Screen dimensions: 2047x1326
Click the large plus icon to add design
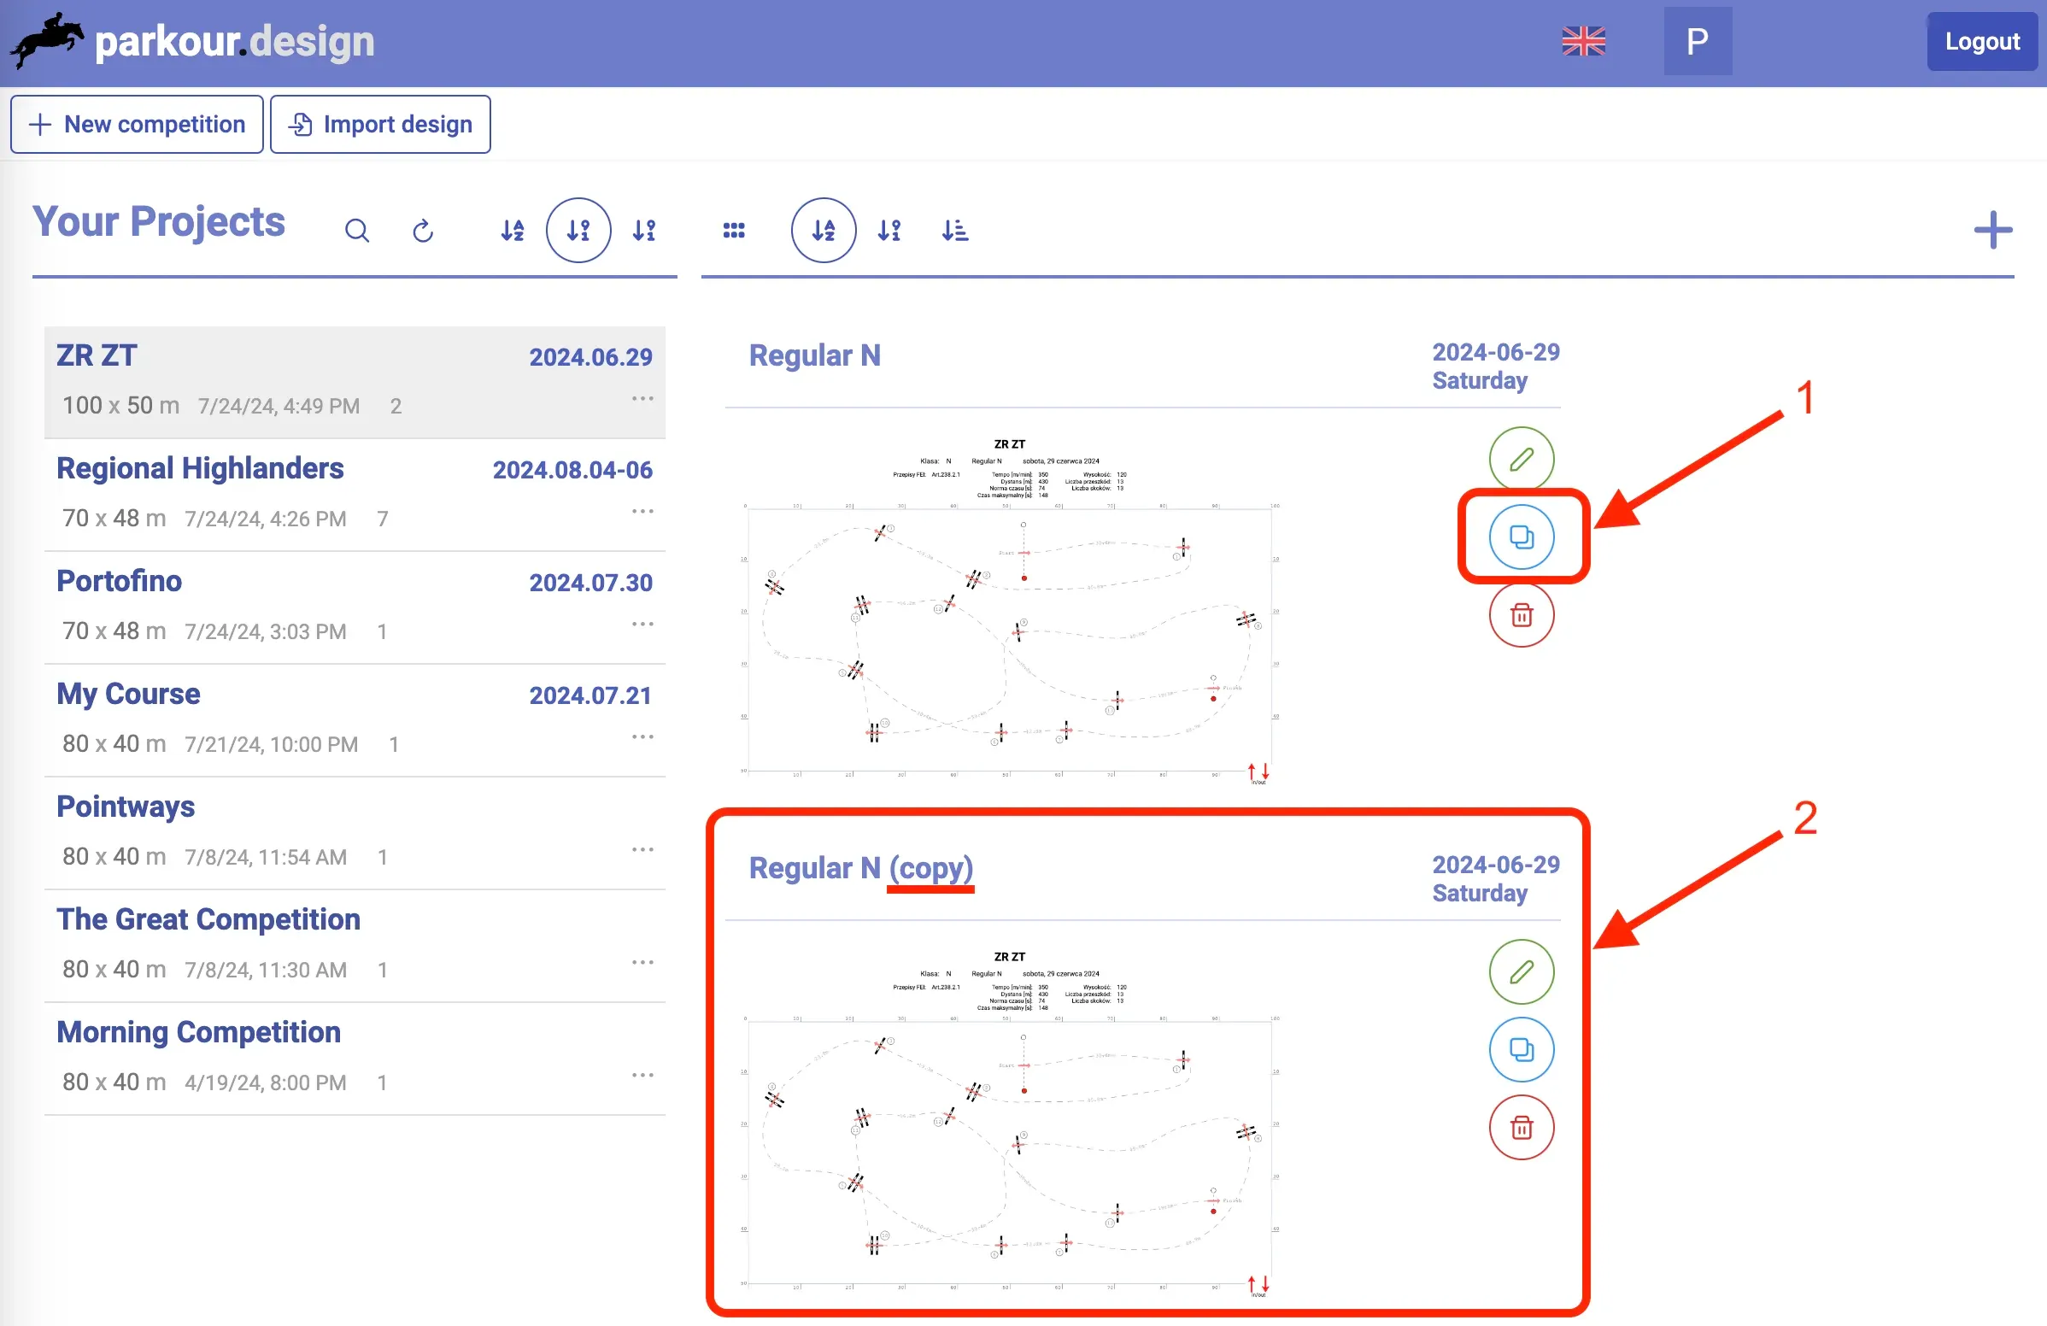tap(1992, 231)
